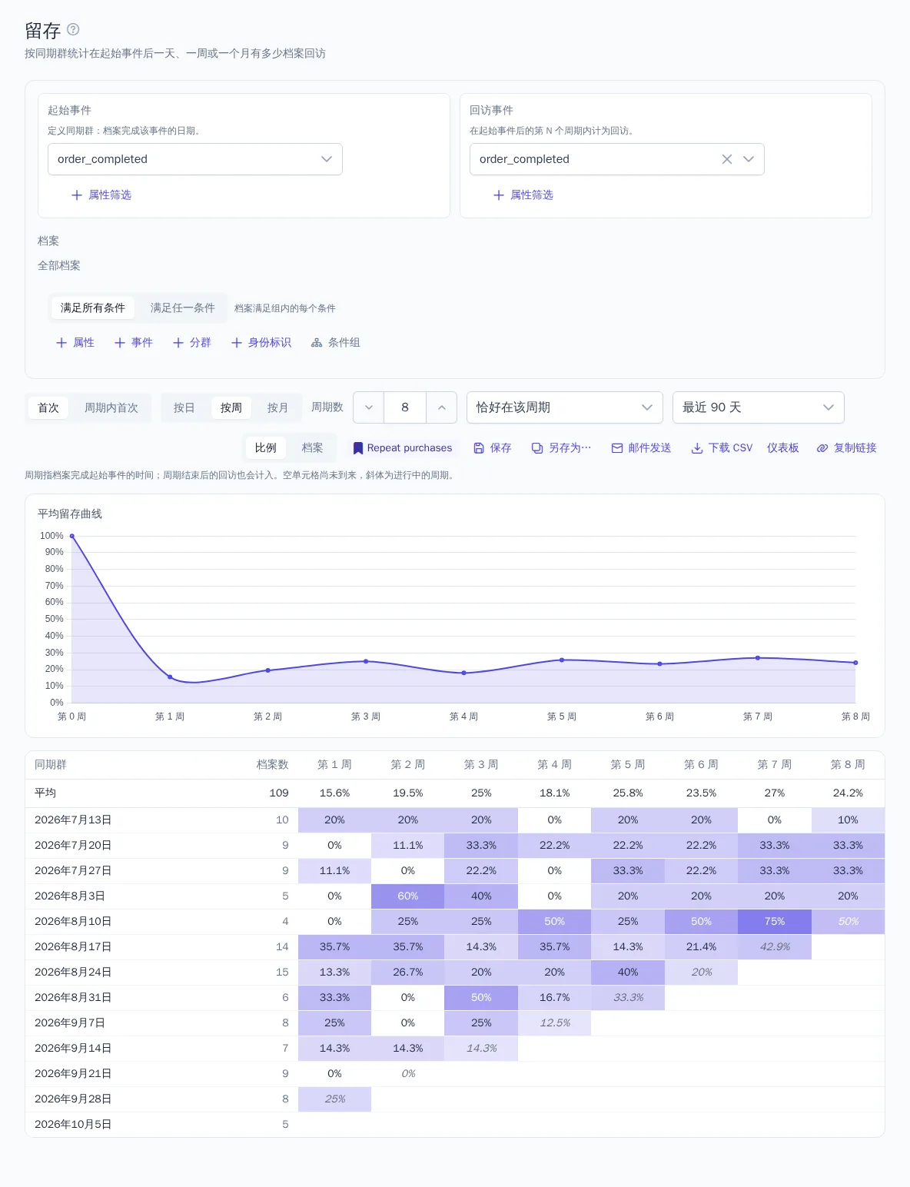Add an 事件 filter condition
This screenshot has height=1187, width=910.
pyautogui.click(x=134, y=343)
